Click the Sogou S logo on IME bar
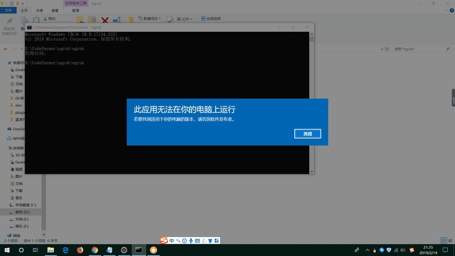 [164, 240]
